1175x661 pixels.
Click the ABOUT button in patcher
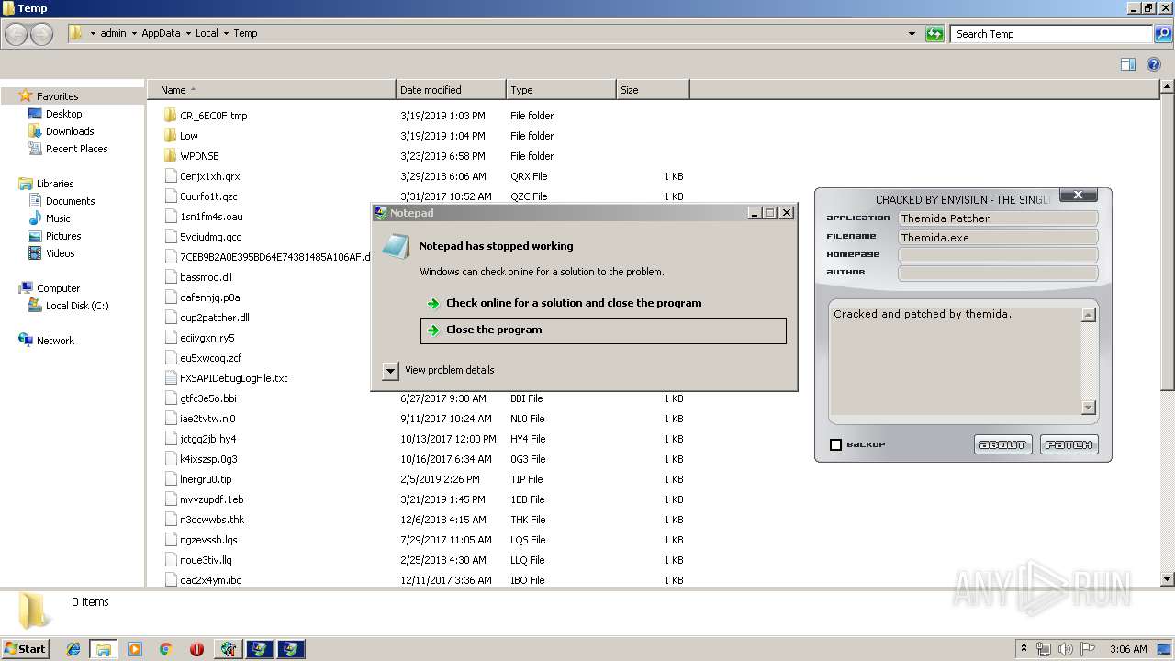pos(1002,445)
